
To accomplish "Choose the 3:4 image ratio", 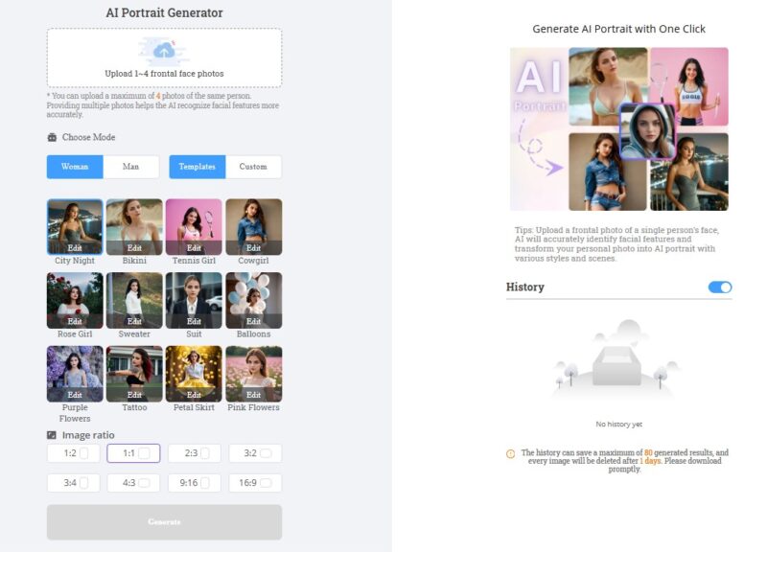I will tap(76, 483).
